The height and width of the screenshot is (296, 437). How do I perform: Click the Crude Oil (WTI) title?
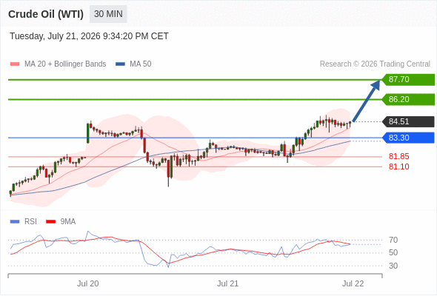pyautogui.click(x=46, y=14)
